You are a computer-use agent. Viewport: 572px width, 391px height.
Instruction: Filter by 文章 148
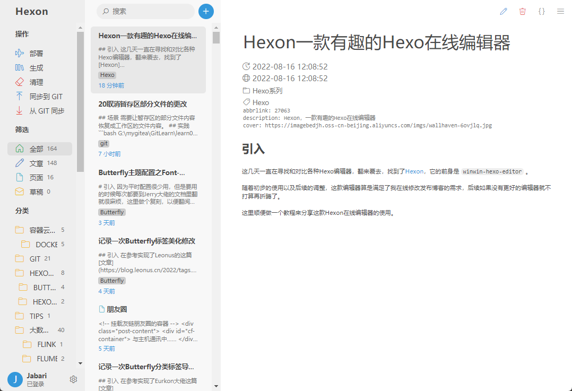click(40, 163)
